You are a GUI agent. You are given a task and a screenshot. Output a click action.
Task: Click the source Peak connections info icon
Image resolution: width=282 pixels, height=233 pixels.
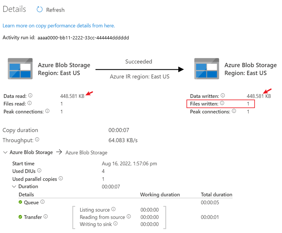(47, 111)
